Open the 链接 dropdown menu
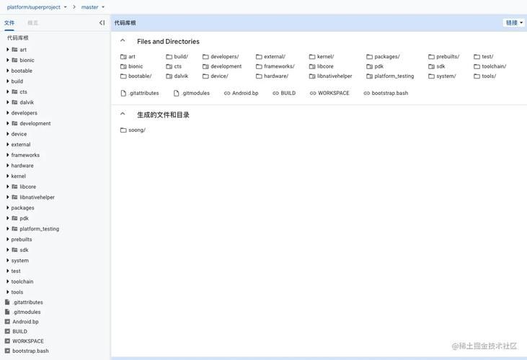Image resolution: width=527 pixels, height=360 pixels. (x=514, y=23)
